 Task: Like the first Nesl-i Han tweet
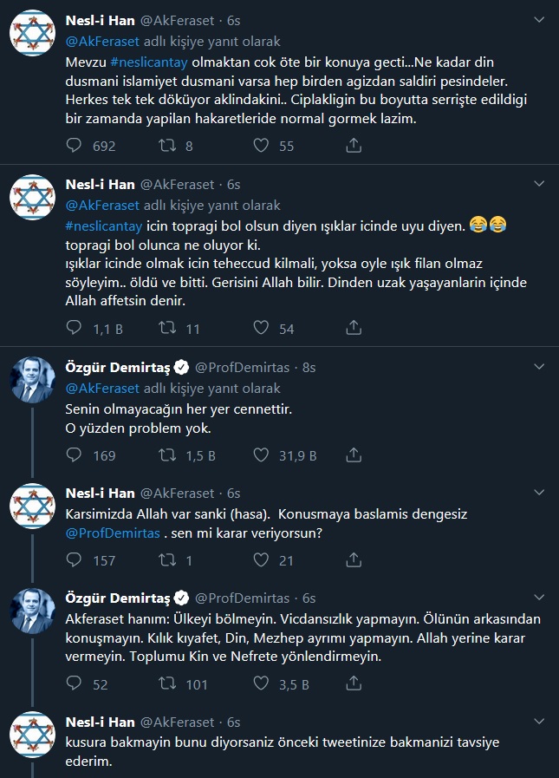click(x=260, y=147)
